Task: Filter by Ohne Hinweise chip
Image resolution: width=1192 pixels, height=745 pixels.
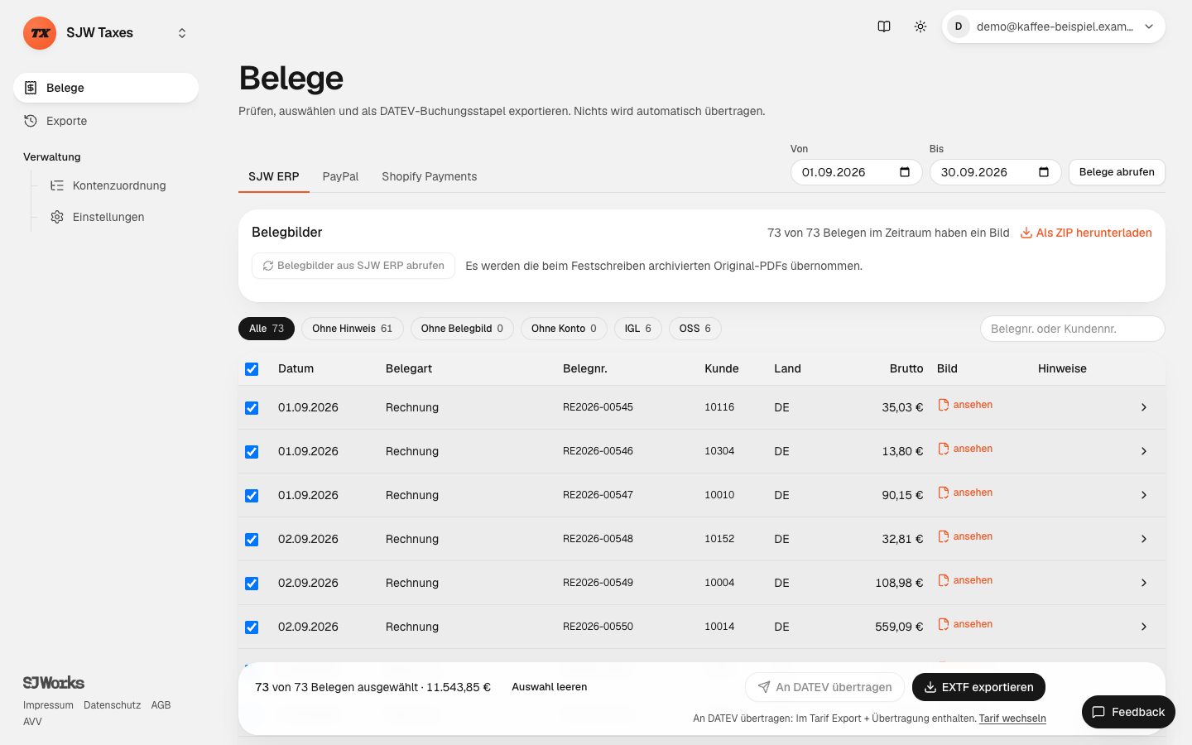Action: click(x=352, y=329)
